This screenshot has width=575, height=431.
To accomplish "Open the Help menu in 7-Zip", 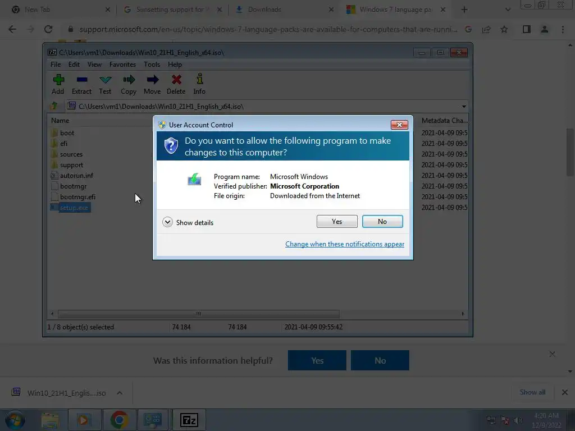I will [175, 65].
